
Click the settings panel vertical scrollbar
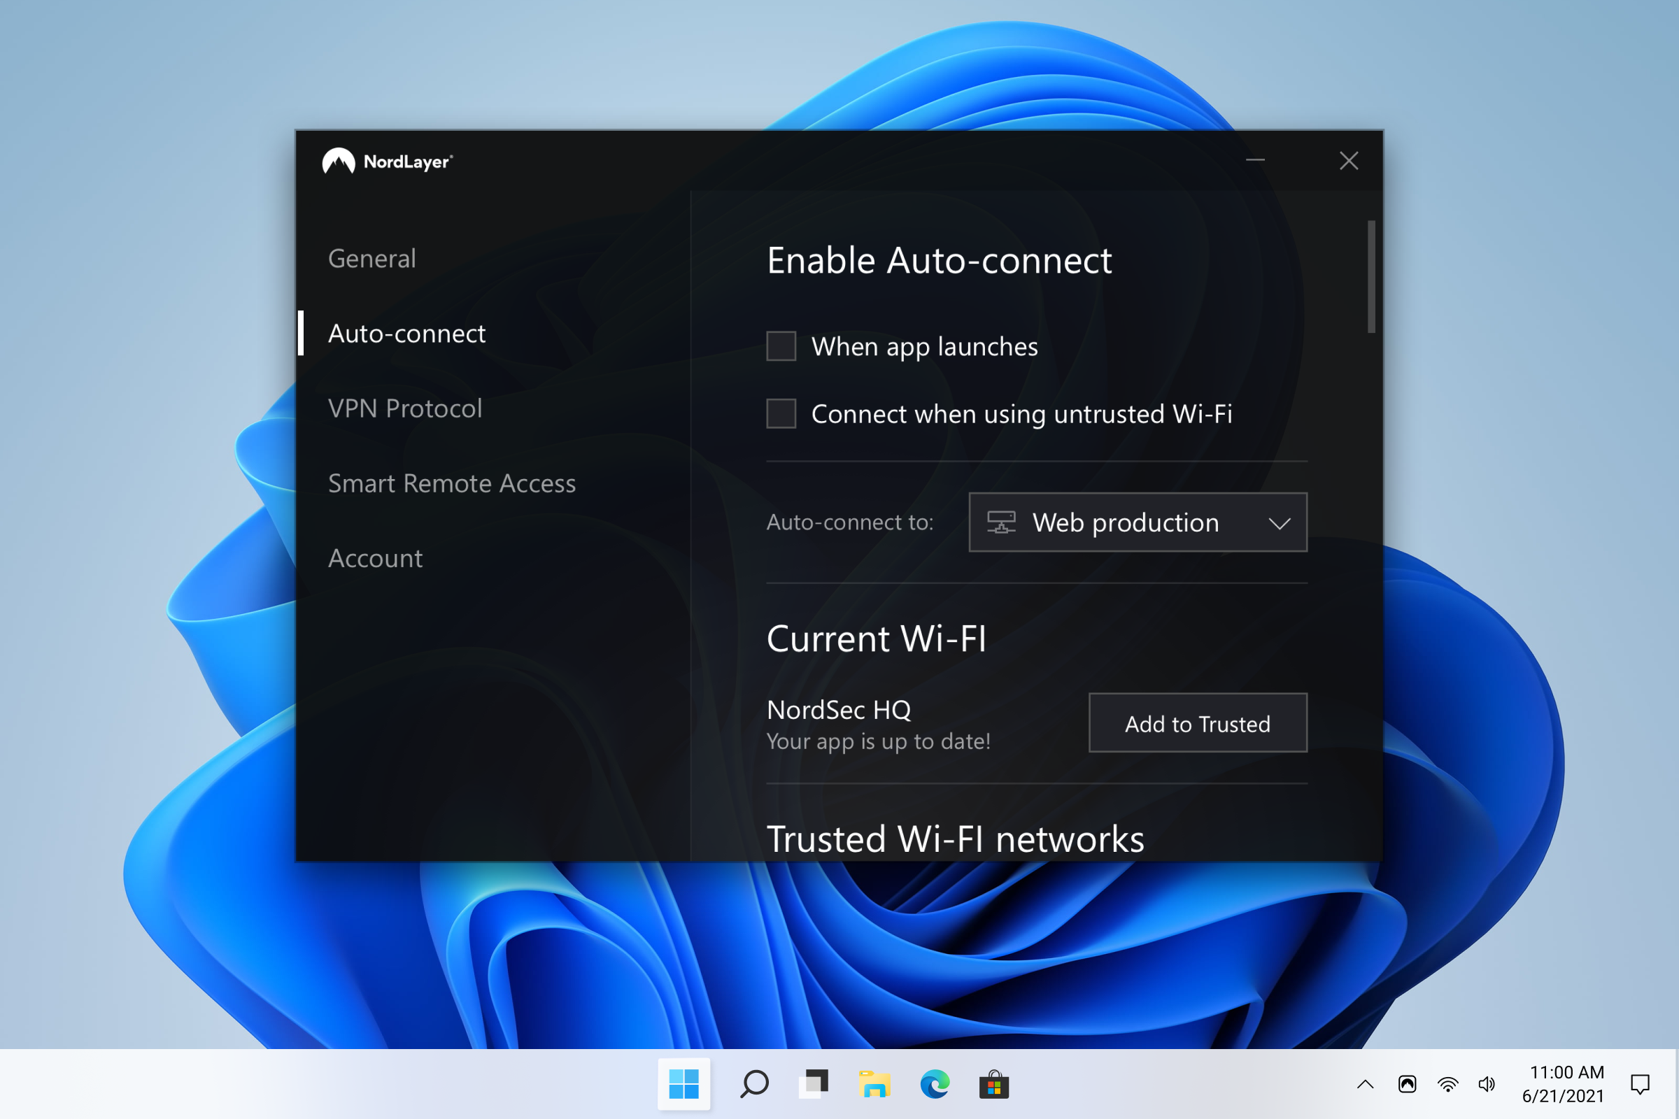[1370, 277]
